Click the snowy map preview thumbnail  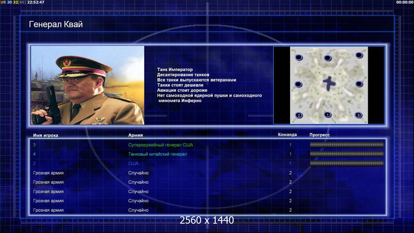tap(329, 85)
